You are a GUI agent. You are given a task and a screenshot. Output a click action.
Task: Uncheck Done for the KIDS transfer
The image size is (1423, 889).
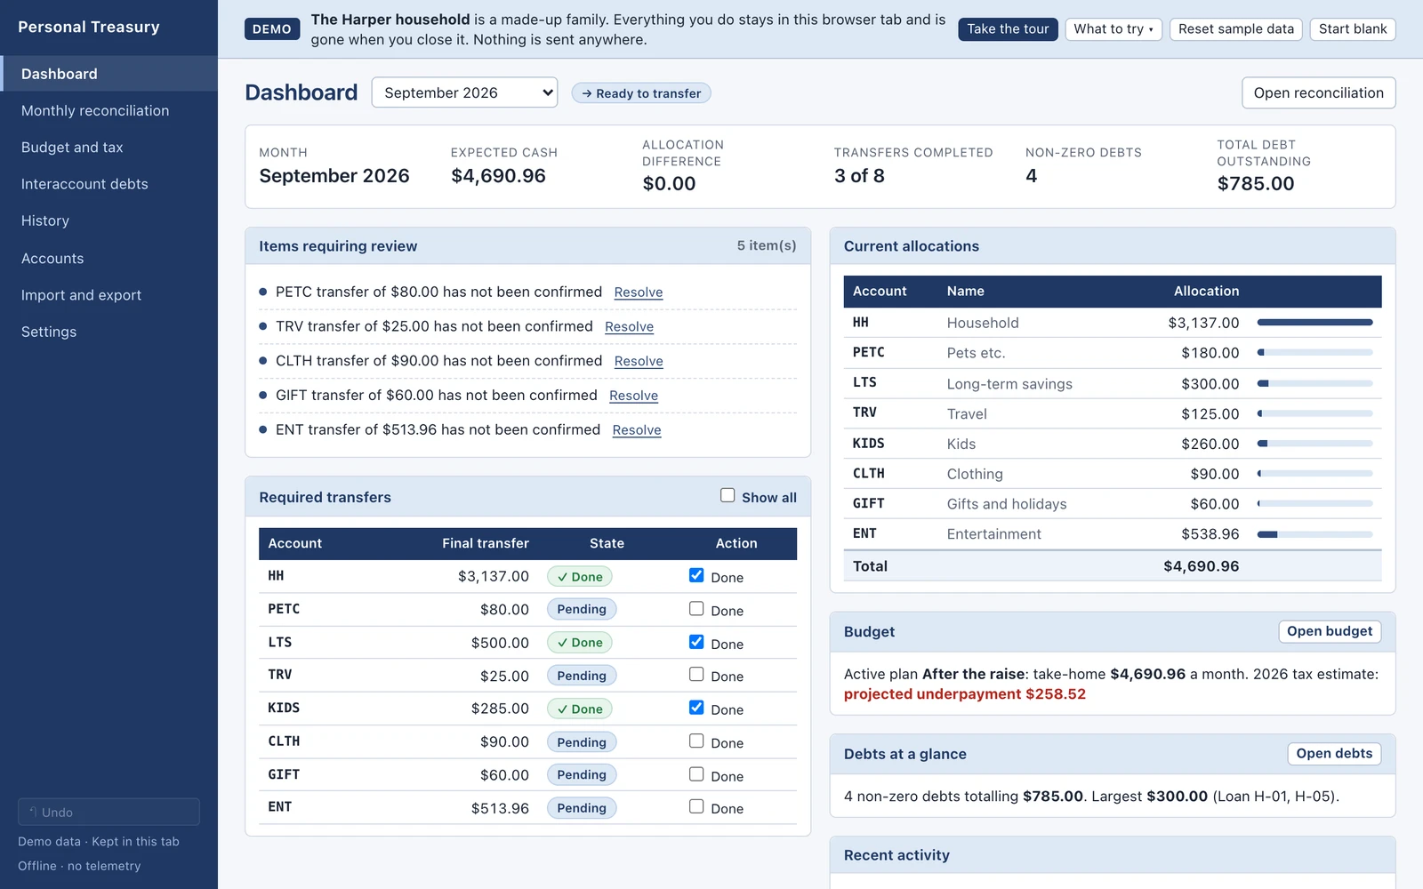coord(696,708)
